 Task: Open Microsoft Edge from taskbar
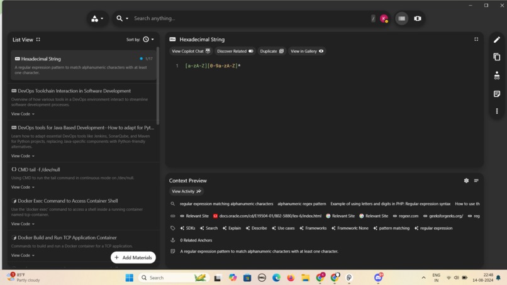[276, 277]
